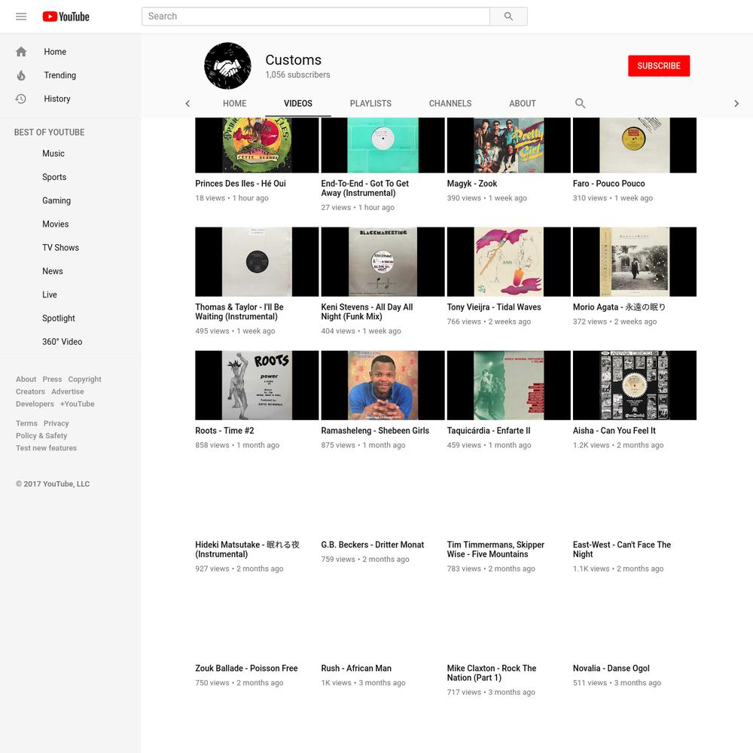Click the Customs channel name

[x=294, y=60]
